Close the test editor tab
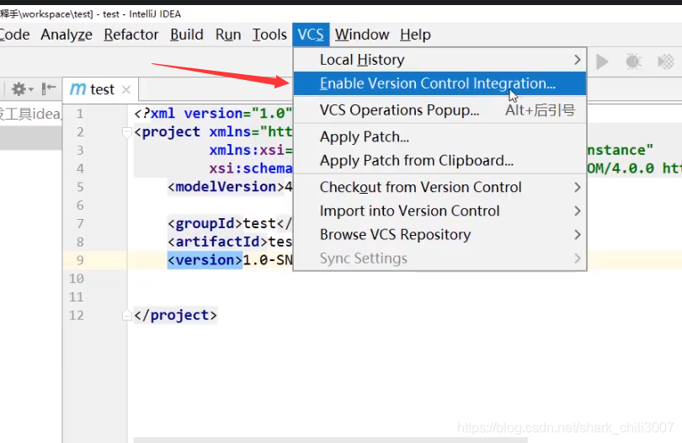 126,89
